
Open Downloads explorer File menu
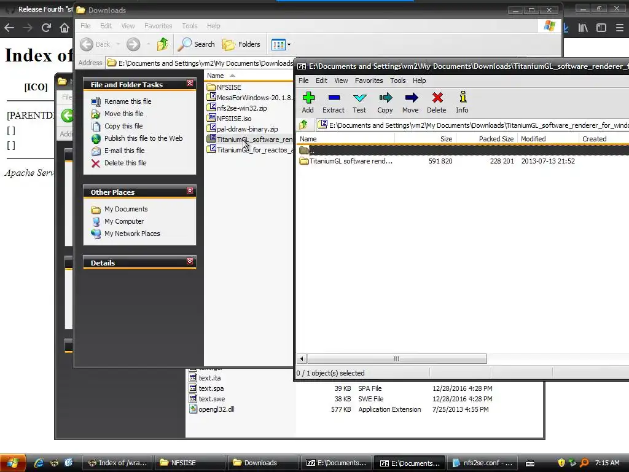(x=85, y=26)
